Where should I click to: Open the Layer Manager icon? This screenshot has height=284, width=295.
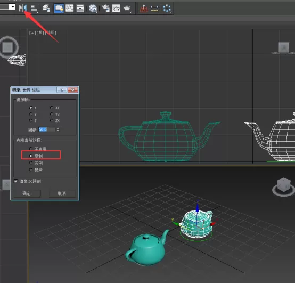(46, 9)
